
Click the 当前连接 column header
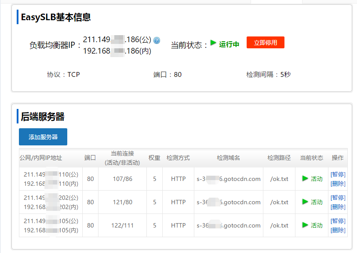coord(122,158)
